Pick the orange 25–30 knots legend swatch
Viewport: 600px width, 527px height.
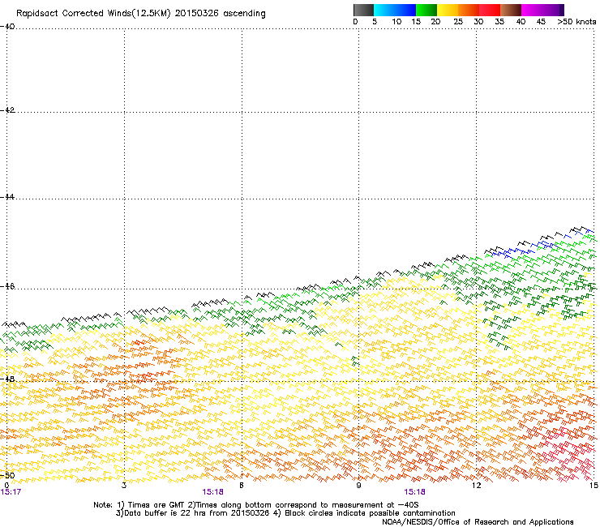(x=469, y=10)
